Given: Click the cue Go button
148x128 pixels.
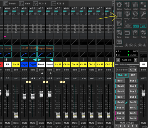Looking at the screenshot, I should coord(143,26).
